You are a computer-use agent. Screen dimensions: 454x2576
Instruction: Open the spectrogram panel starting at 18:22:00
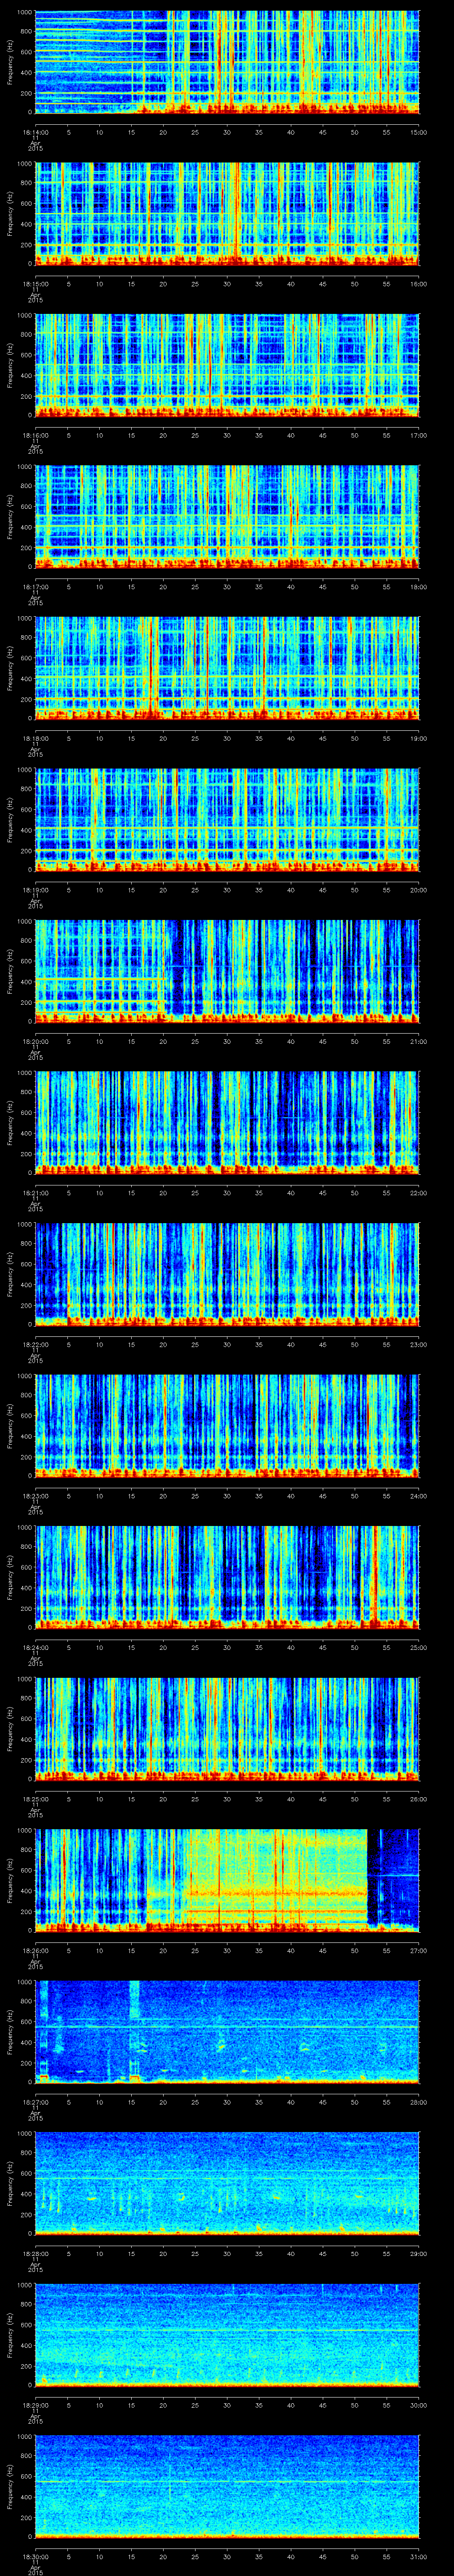tap(227, 1274)
